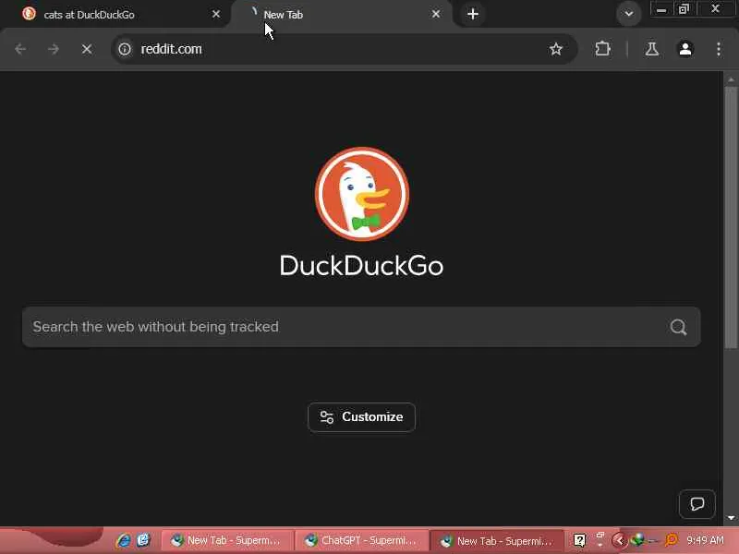Expand hidden tray icons arrow
This screenshot has width=739, height=554.
click(x=620, y=540)
